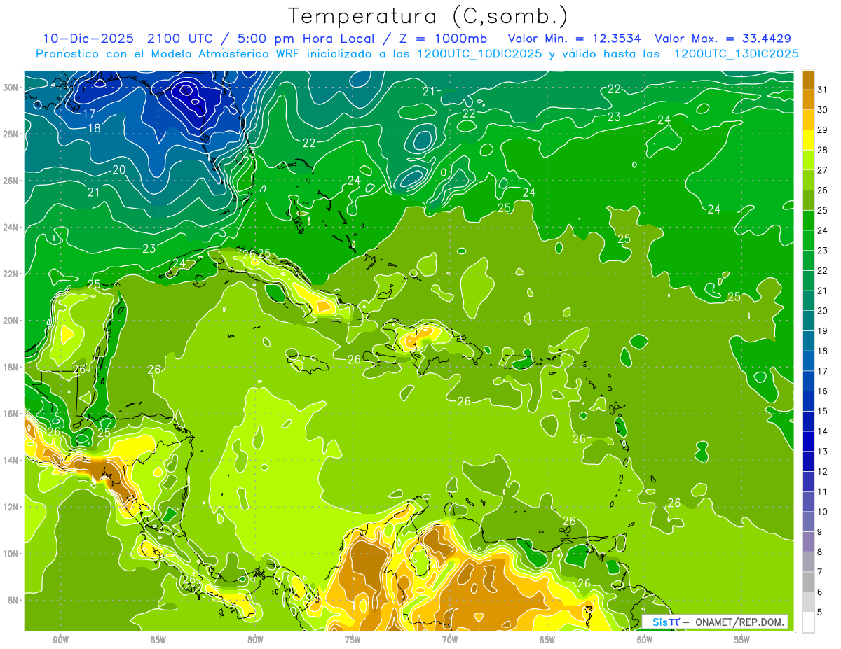Click the "70W" longitude axis label
This screenshot has height=649, width=841.
450,640
